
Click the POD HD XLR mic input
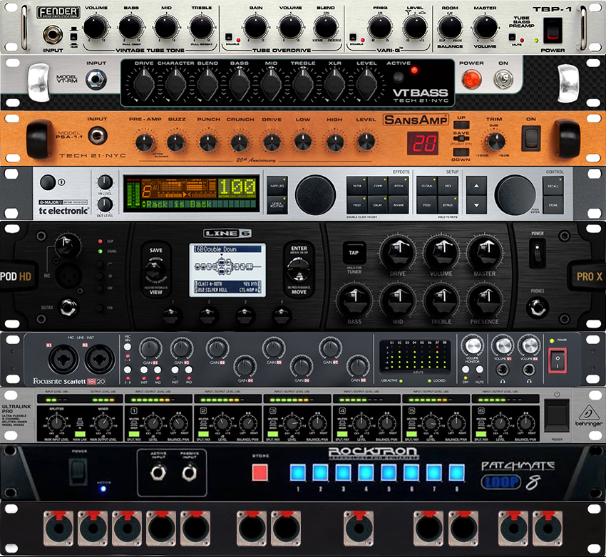(x=68, y=276)
